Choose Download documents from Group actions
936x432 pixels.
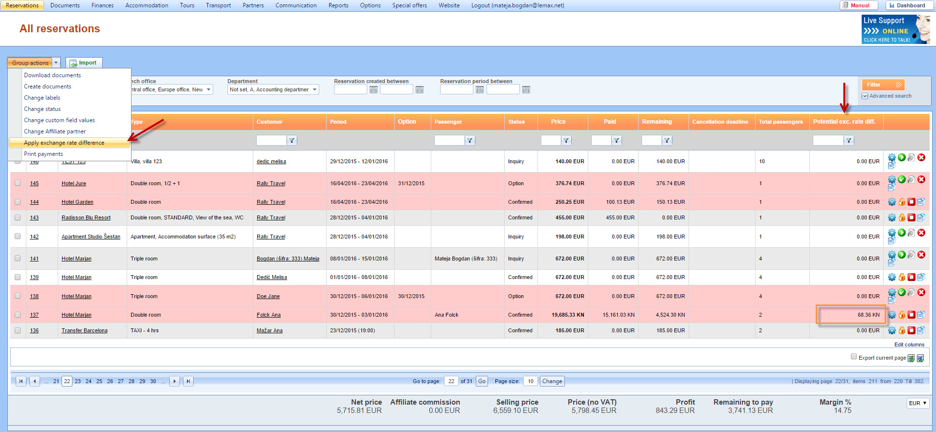coord(52,75)
